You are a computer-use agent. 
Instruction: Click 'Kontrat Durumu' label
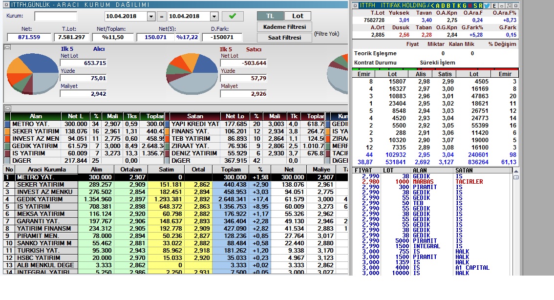click(375, 63)
